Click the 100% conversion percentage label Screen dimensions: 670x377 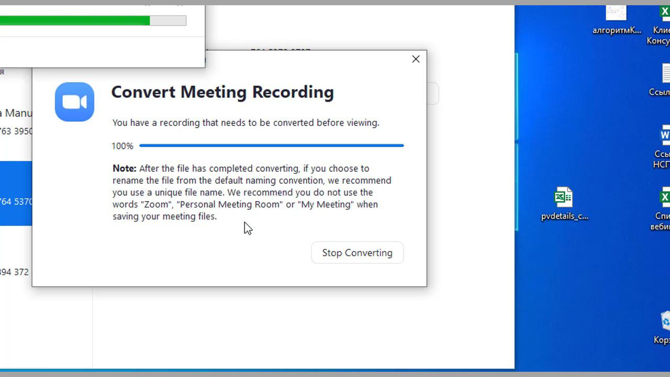(x=122, y=146)
